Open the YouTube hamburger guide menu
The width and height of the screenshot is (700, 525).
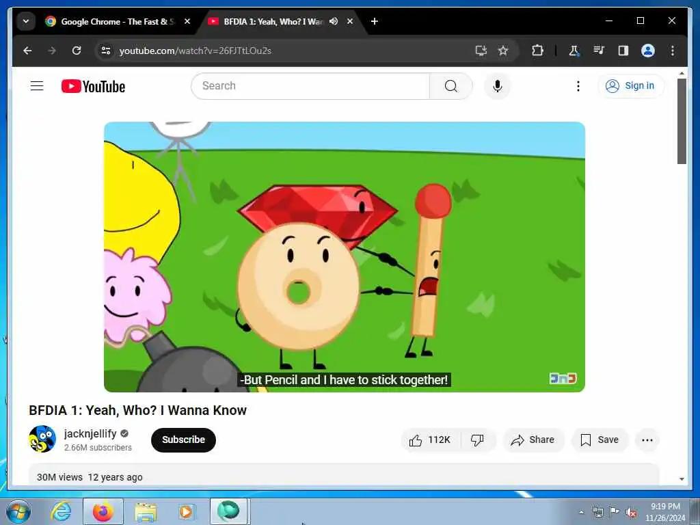(x=37, y=85)
